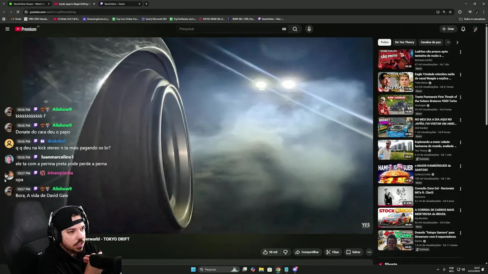This screenshot has width=488, height=274.
Task: Click the Clipe button
Action: click(x=332, y=252)
